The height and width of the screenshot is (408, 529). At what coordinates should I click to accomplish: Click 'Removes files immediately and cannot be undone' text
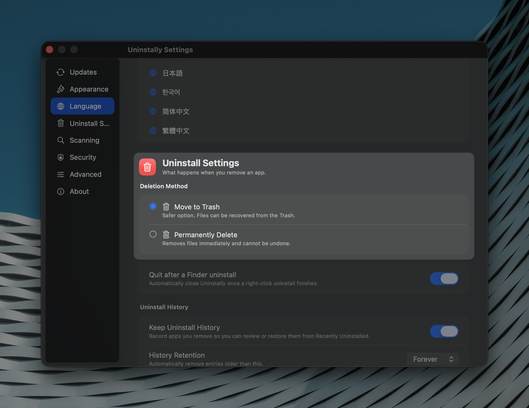[x=226, y=243]
